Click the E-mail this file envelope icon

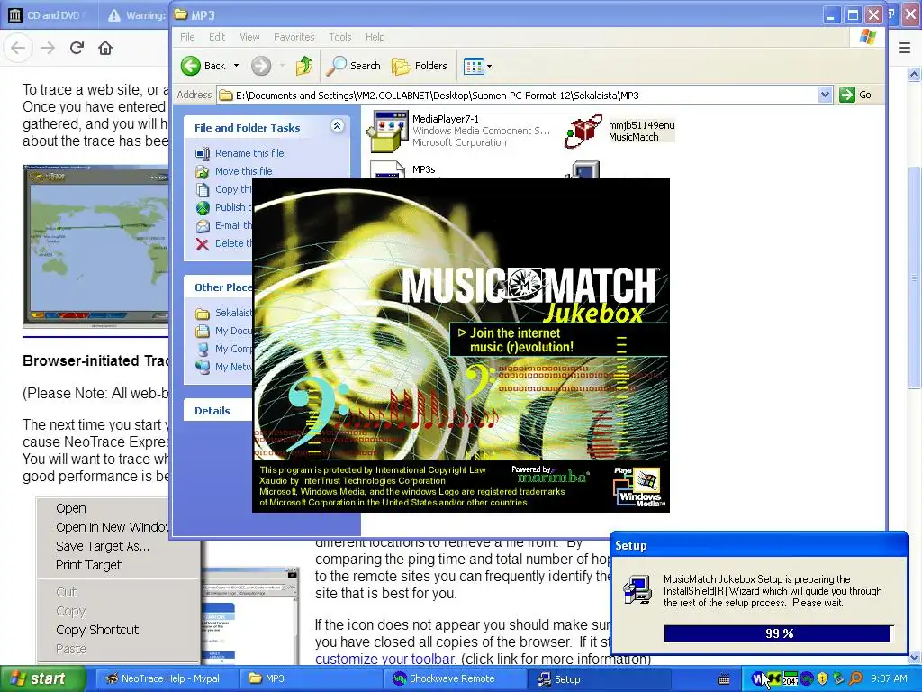pos(203,225)
